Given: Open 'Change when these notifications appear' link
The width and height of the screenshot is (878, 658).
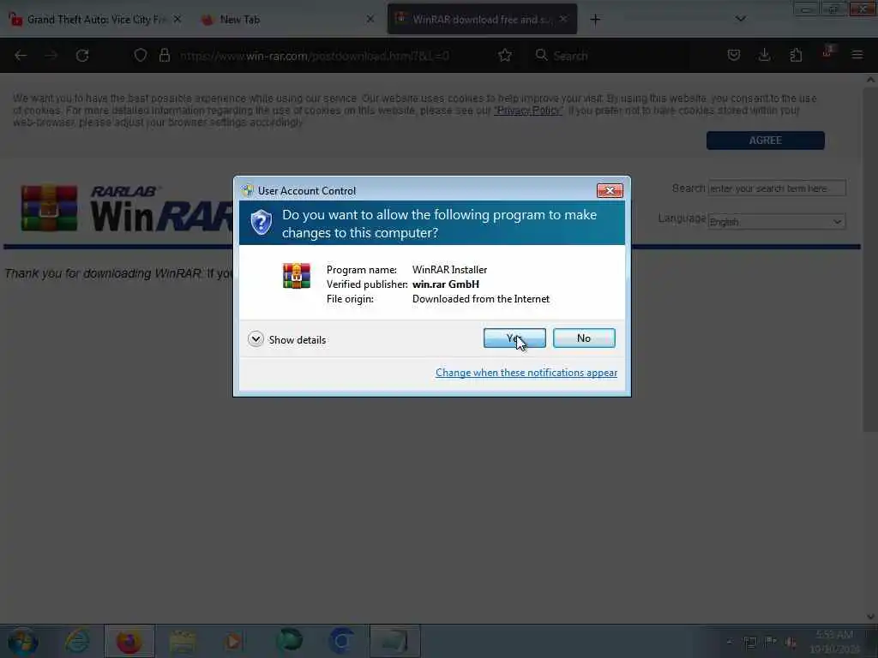Looking at the screenshot, I should click(526, 373).
